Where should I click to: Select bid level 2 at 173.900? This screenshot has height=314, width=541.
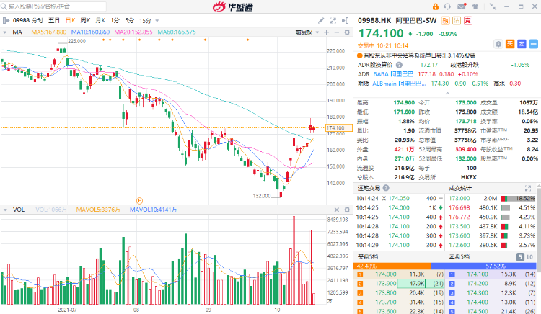click(x=400, y=284)
